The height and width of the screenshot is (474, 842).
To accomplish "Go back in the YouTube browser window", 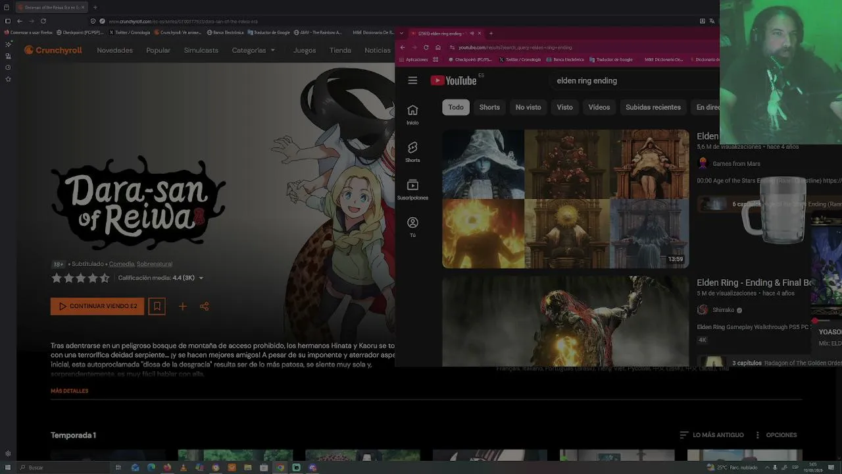I will 403,47.
